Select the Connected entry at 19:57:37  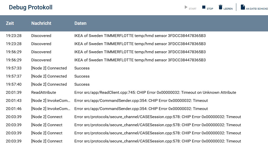49,76
